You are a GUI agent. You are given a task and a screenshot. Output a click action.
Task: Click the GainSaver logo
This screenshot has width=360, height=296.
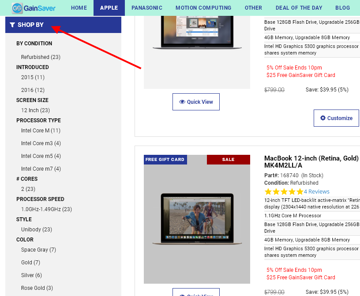[34, 8]
